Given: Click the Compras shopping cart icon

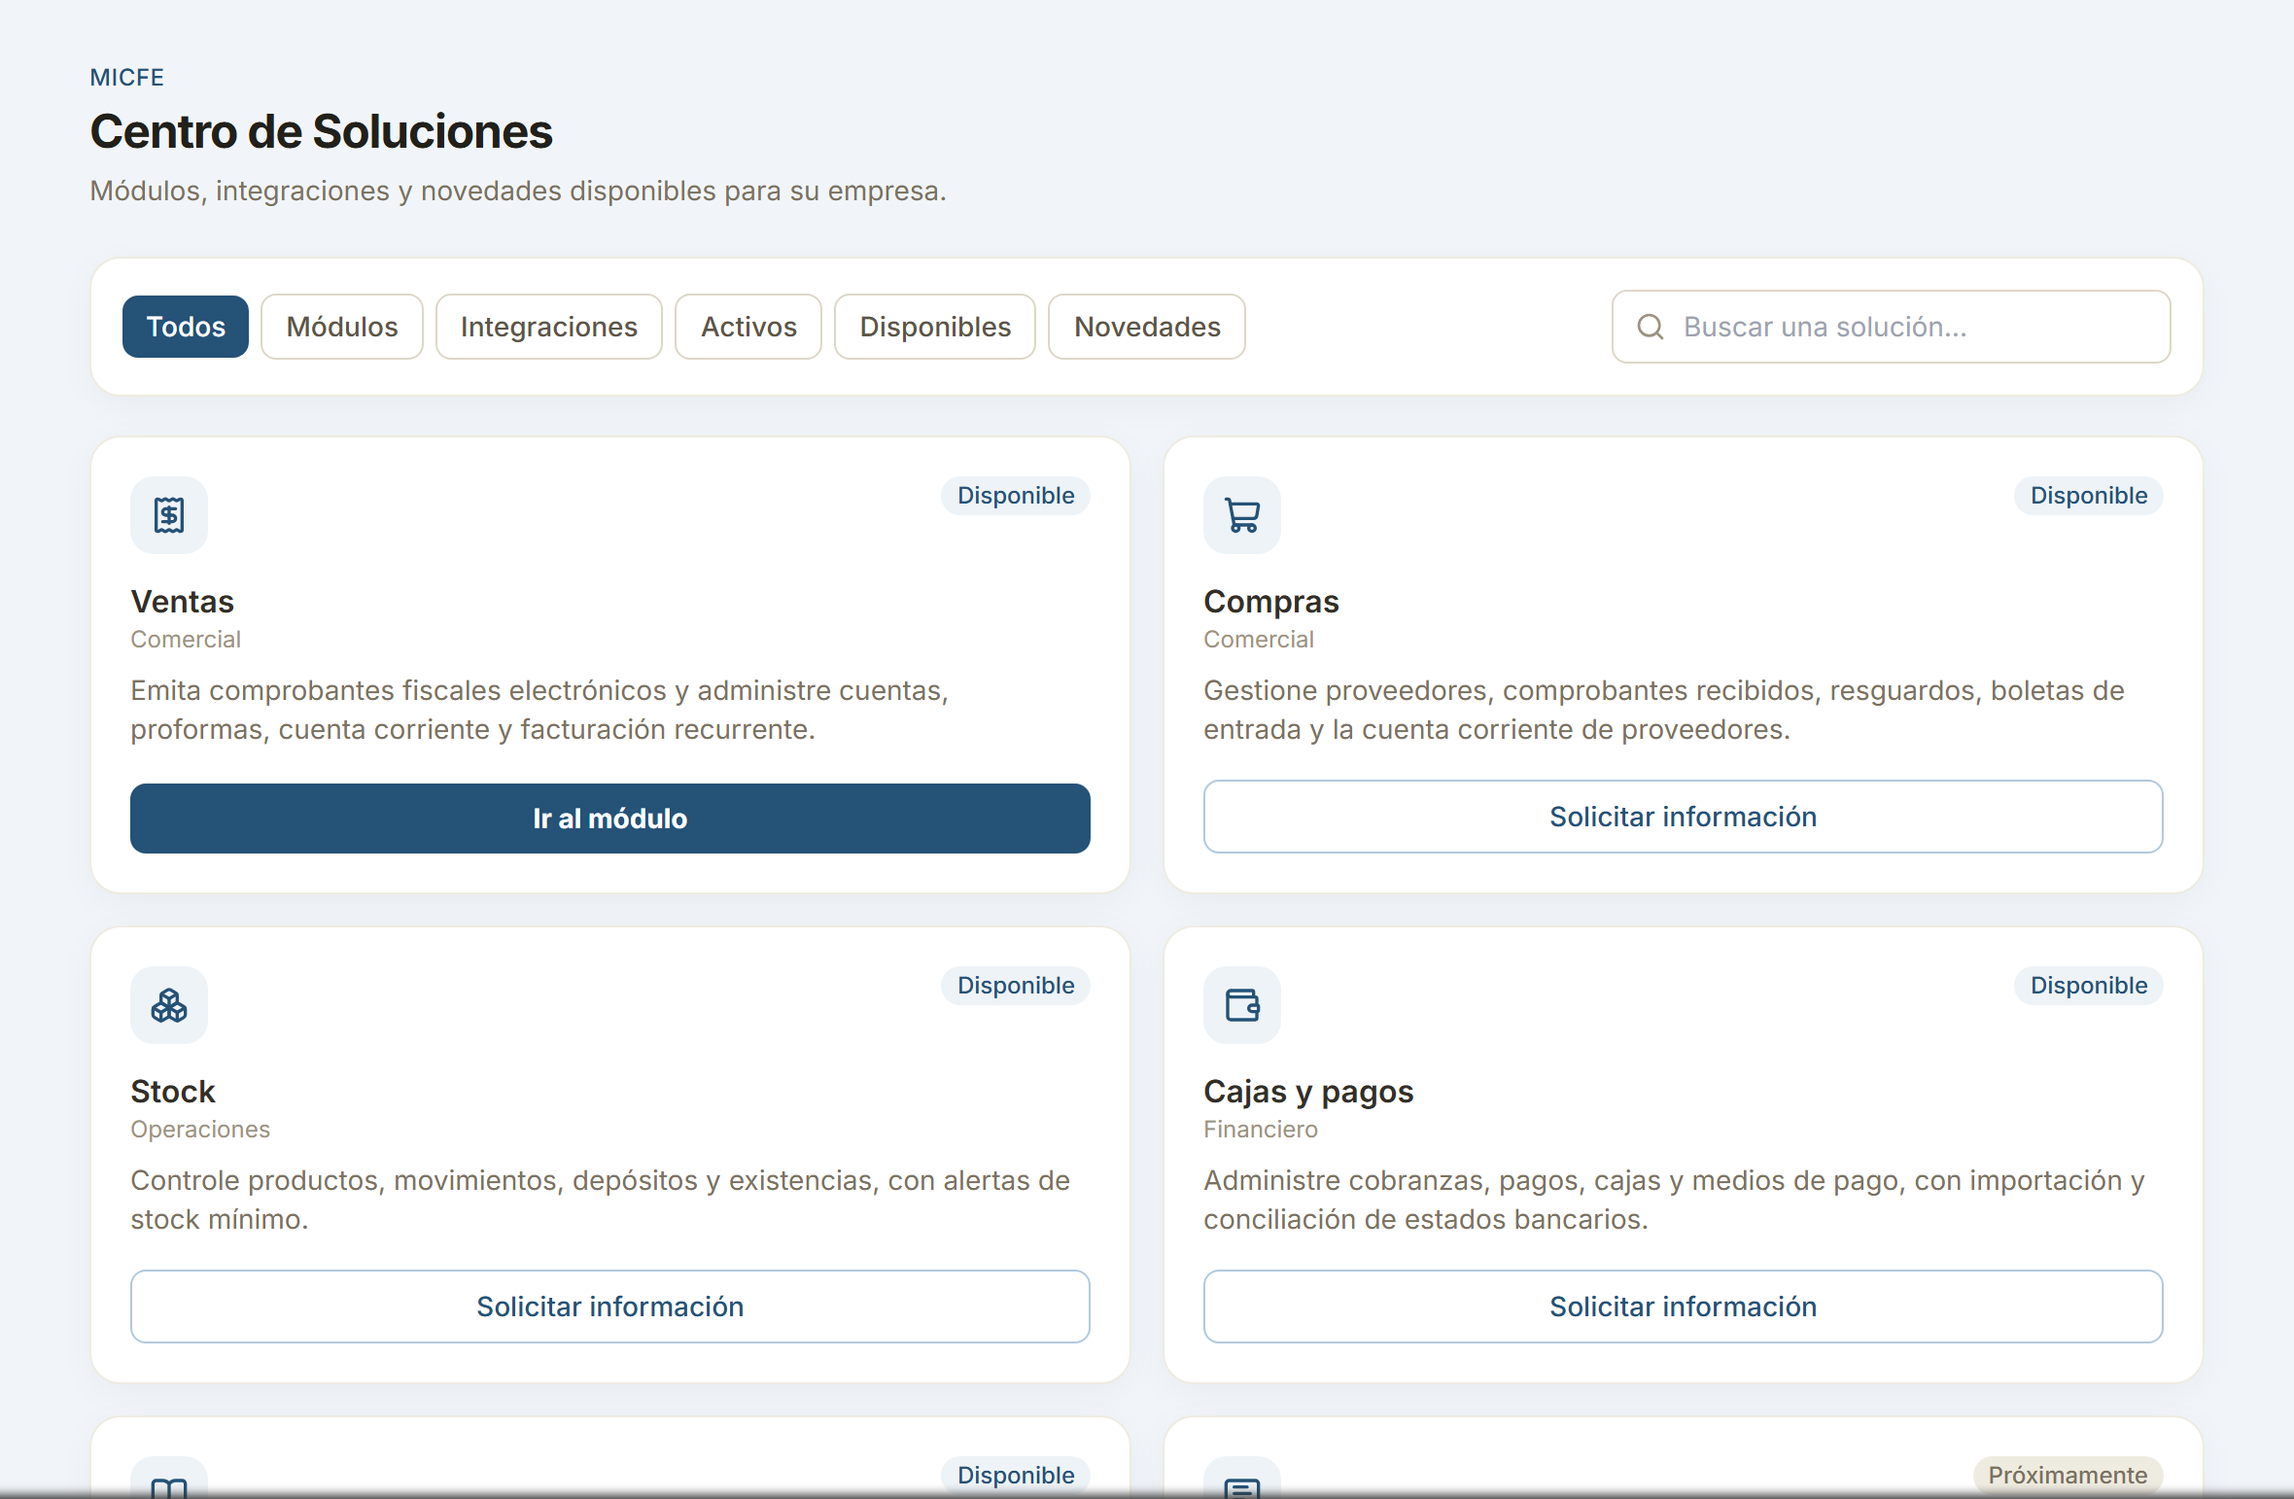Looking at the screenshot, I should [x=1242, y=515].
